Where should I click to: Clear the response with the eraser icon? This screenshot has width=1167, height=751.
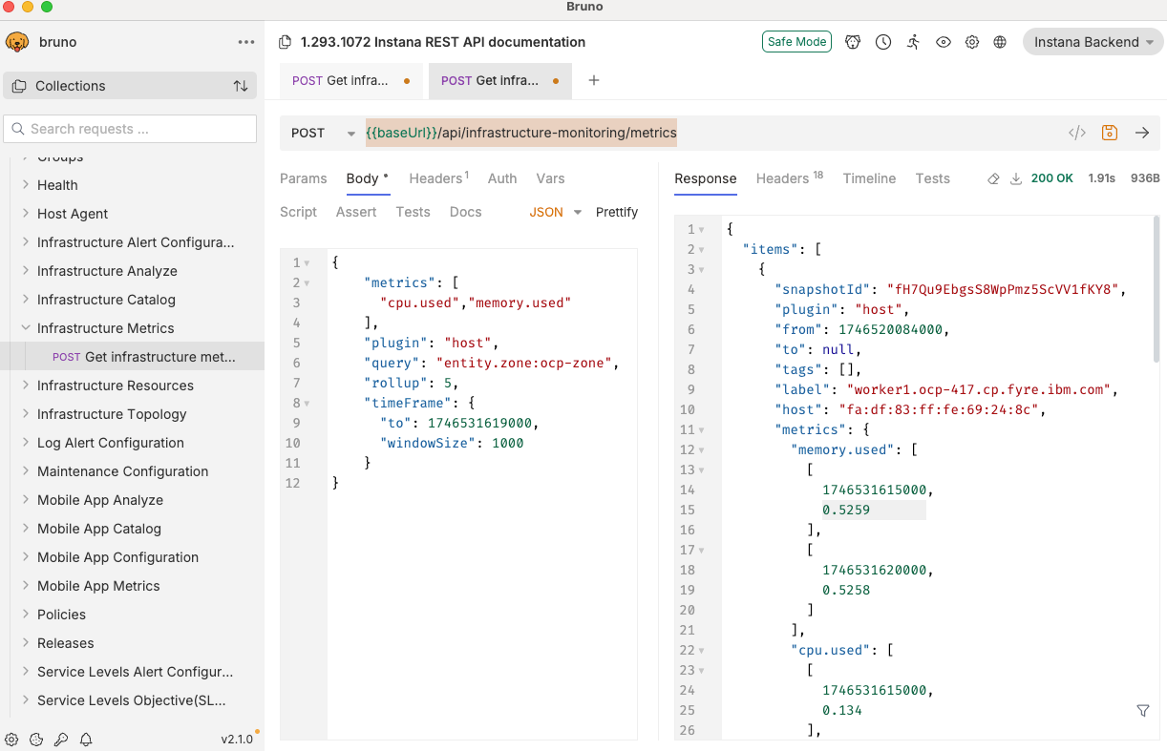pos(993,178)
